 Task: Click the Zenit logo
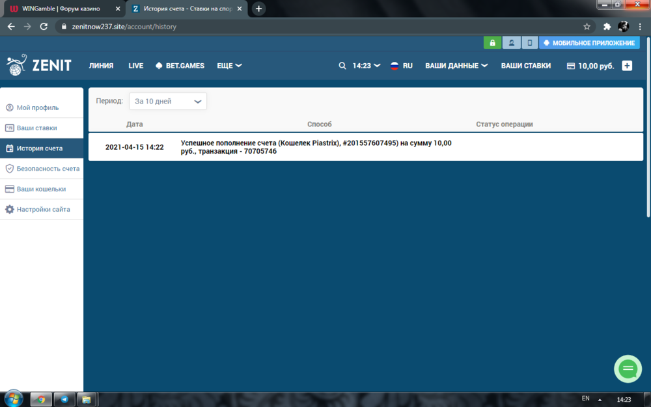click(39, 65)
